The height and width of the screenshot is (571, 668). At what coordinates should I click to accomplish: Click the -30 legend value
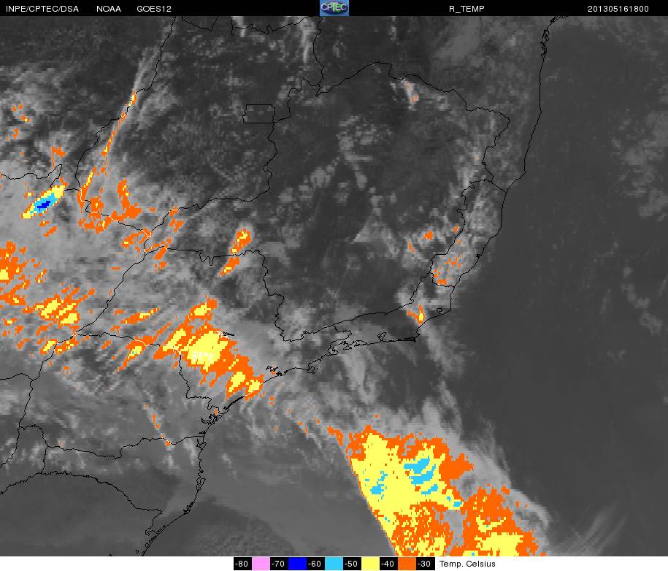pyautogui.click(x=425, y=564)
